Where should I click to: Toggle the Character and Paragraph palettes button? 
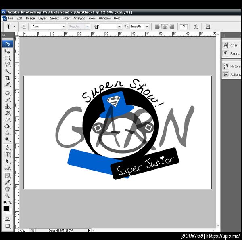pyautogui.click(x=208, y=27)
